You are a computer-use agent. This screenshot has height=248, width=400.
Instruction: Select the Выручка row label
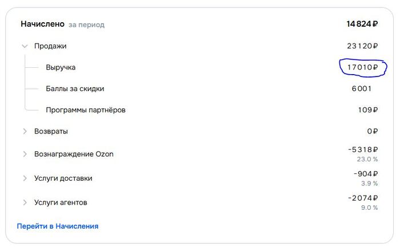tap(61, 67)
